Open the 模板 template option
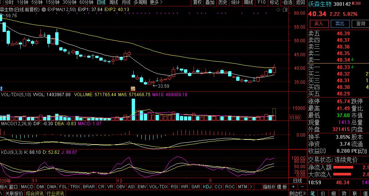This screenshot has height=196, width=369. pyautogui.click(x=282, y=187)
